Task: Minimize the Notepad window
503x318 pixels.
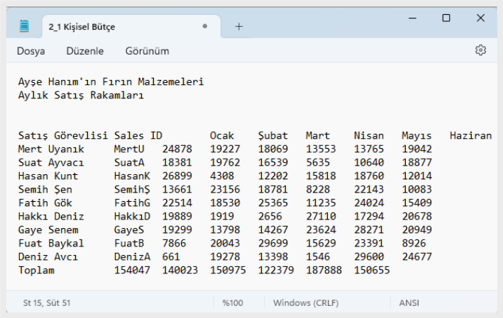Action: [x=412, y=18]
